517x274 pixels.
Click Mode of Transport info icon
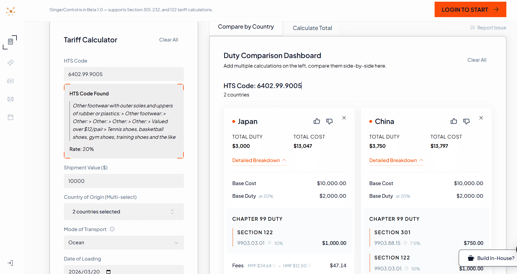click(112, 229)
